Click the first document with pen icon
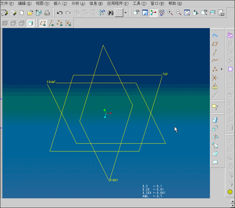235x208 pixels. (5, 13)
